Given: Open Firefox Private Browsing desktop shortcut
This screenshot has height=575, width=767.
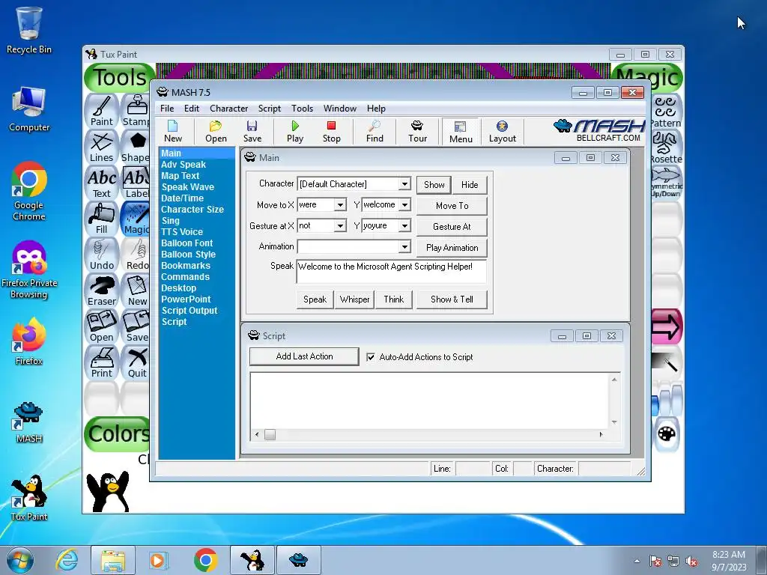Looking at the screenshot, I should coord(29,270).
